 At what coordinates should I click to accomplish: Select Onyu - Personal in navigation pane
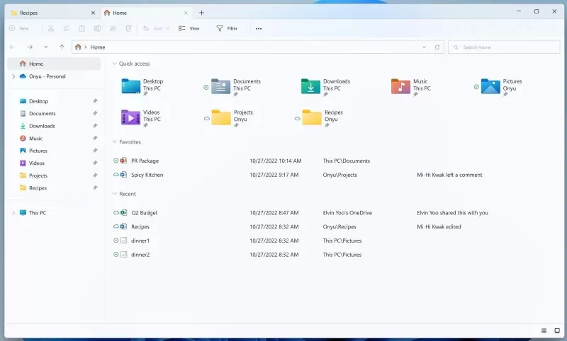pyautogui.click(x=47, y=76)
